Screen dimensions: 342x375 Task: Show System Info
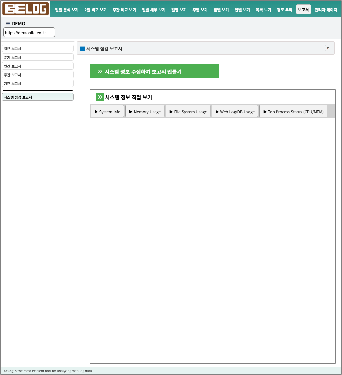107,111
